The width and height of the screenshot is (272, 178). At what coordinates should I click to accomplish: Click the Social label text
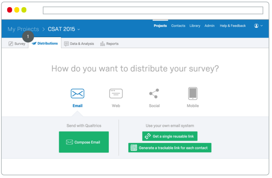coord(154,106)
